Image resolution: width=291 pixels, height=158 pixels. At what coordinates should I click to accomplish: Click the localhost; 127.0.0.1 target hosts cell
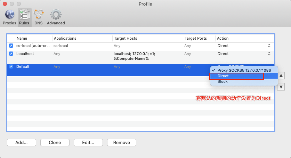pyautogui.click(x=134, y=56)
